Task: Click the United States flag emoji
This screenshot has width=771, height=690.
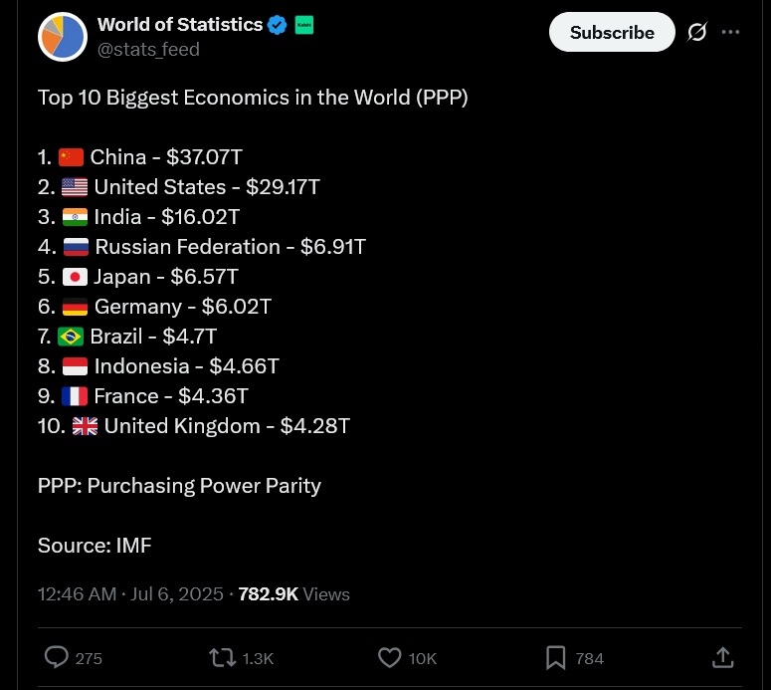Action: click(x=75, y=187)
